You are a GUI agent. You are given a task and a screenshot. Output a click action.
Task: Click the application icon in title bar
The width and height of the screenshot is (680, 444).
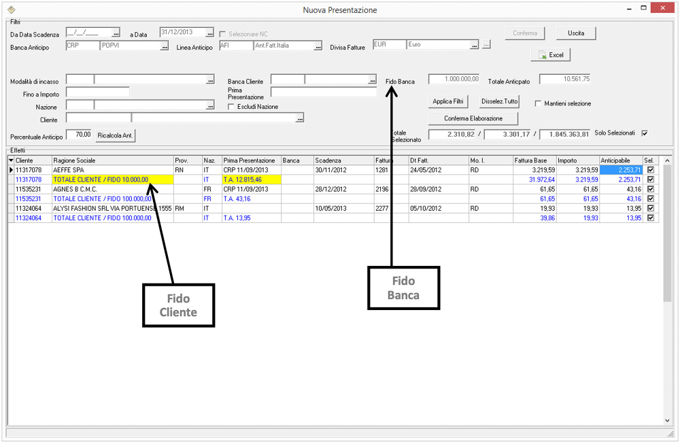[x=11, y=10]
